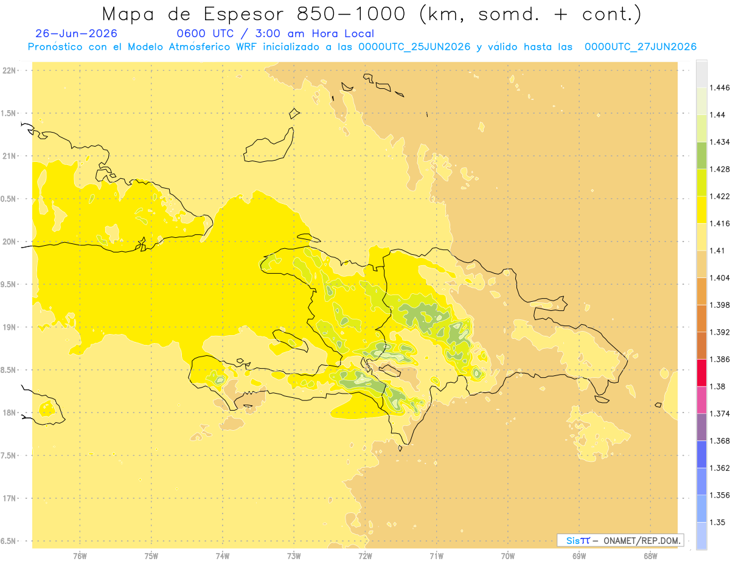Click the '1.428' colorbar value

pos(720,169)
